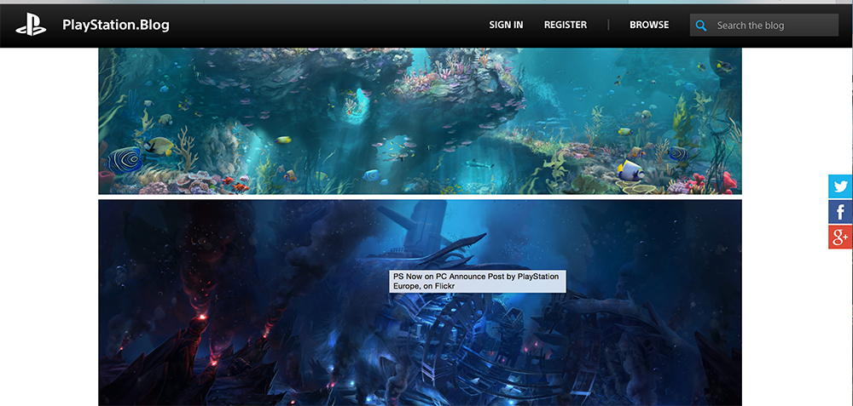853x406 pixels.
Task: Open the PlayStation.Blog home link
Action: pyautogui.click(x=116, y=25)
